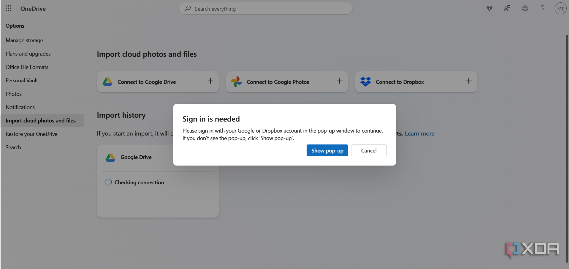This screenshot has width=569, height=269.
Task: Select Import cloud photos and files
Action: pos(42,121)
